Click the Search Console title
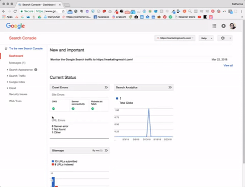Image resolution: width=245 pixels, height=187 pixels. point(22,38)
